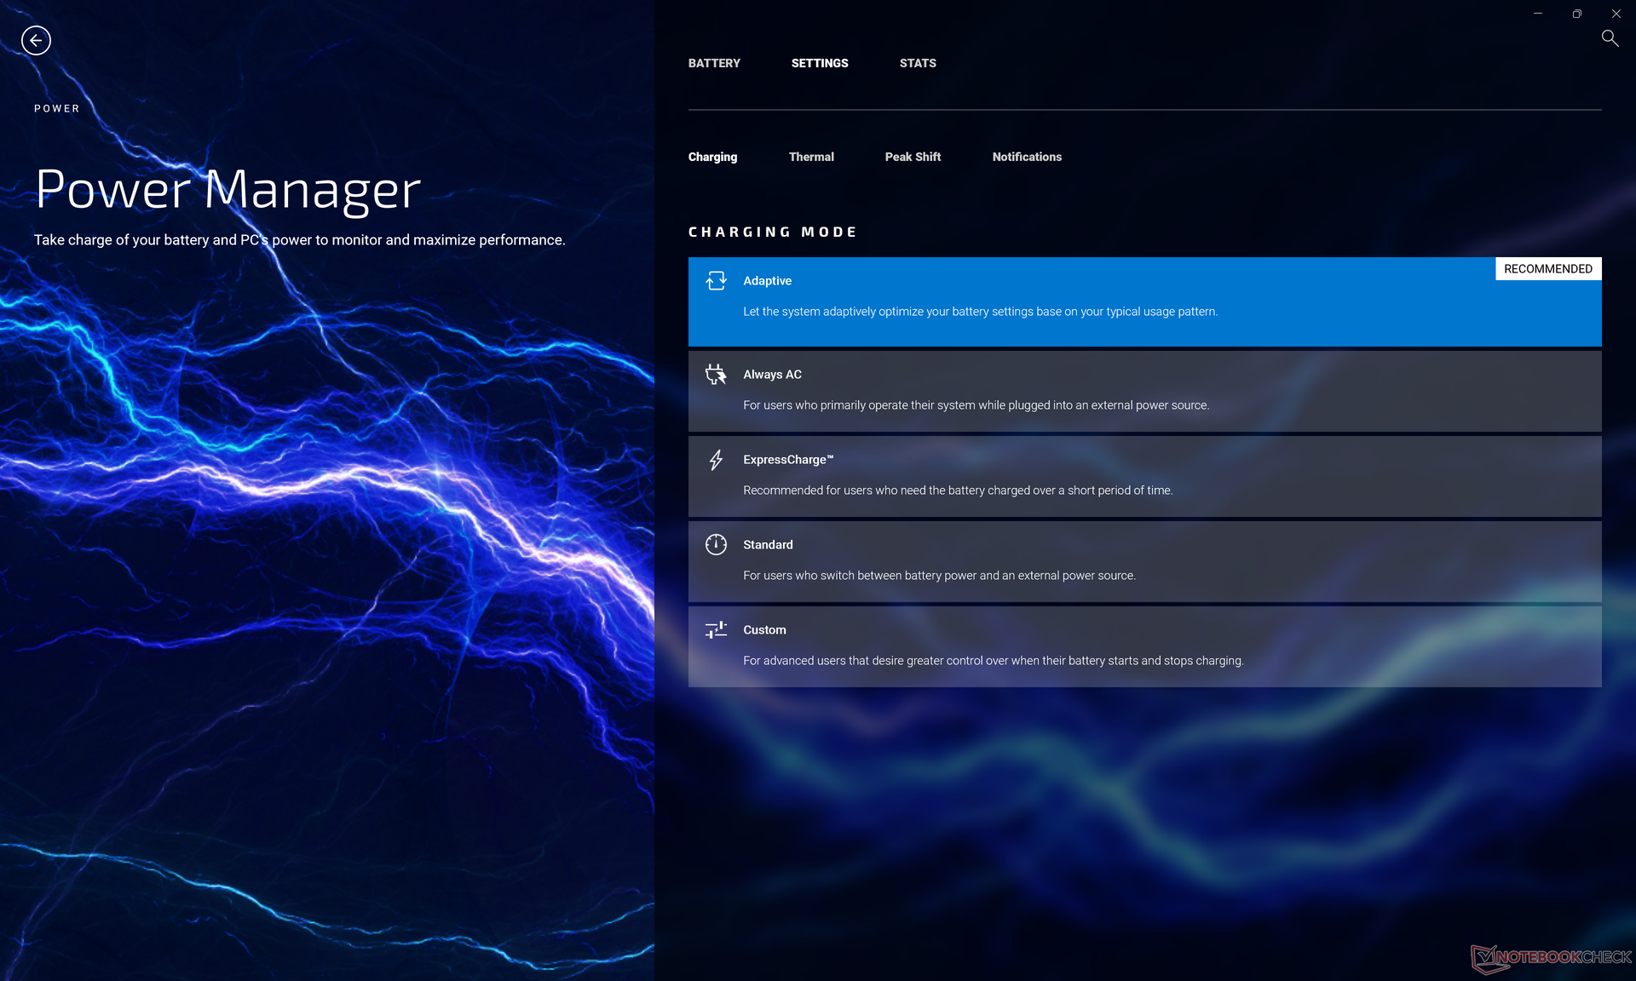Click the RECOMMENDED badge
1636x981 pixels.
click(x=1547, y=269)
